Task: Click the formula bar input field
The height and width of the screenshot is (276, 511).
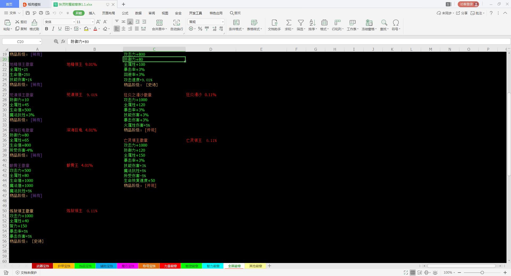Action: [289, 41]
